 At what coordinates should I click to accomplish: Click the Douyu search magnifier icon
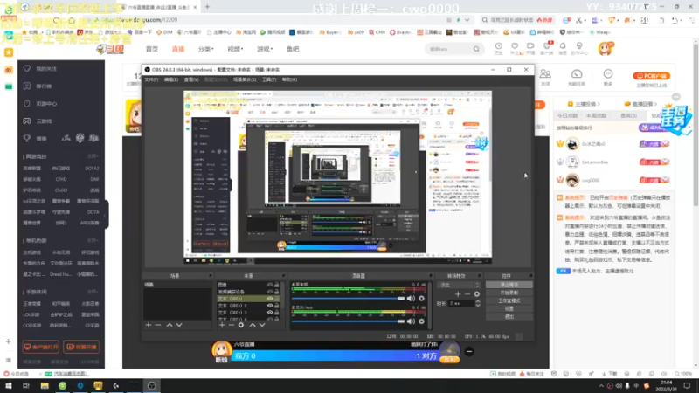476,49
